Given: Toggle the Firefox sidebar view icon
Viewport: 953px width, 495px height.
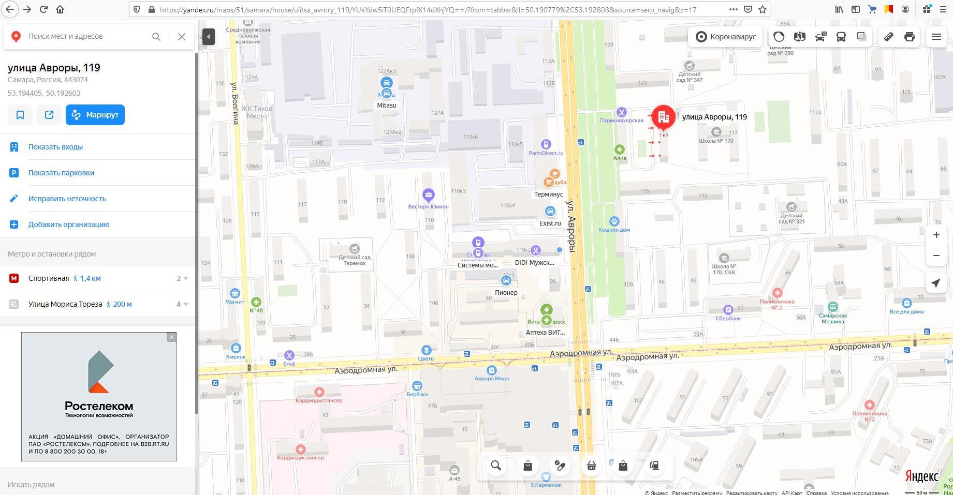Looking at the screenshot, I should (856, 9).
